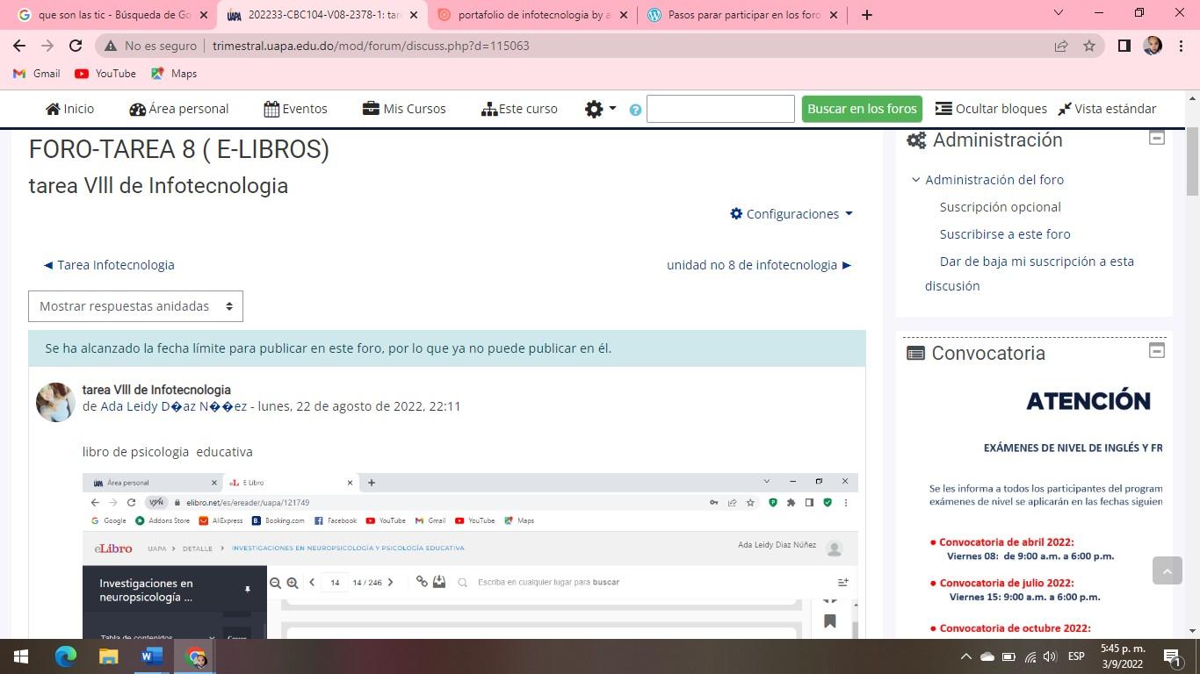Open Eventos in the navigation bar
Screen dimensions: 1200x674
[x=296, y=109]
